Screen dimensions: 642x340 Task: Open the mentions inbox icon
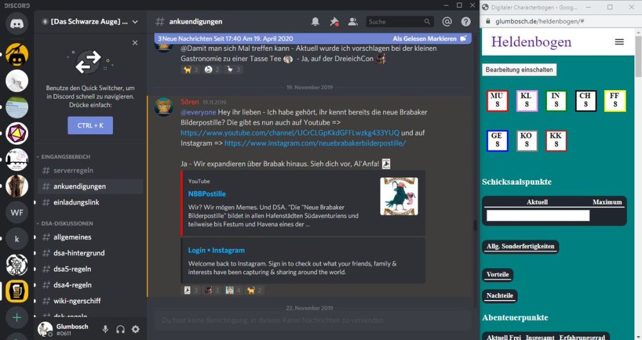click(x=447, y=21)
